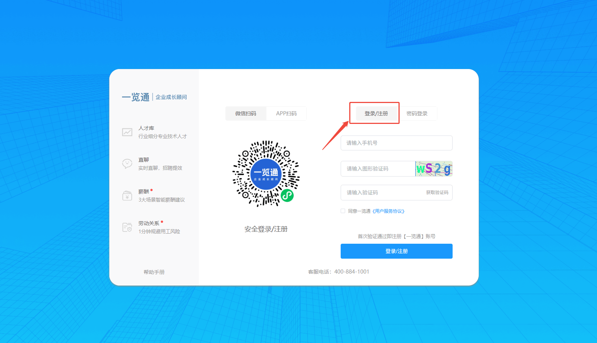Viewport: 597px width, 343px height.
Task: Click the 企业成长顾问 slogan text
Action: click(171, 97)
